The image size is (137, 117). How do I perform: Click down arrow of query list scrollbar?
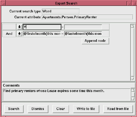click(132, 78)
